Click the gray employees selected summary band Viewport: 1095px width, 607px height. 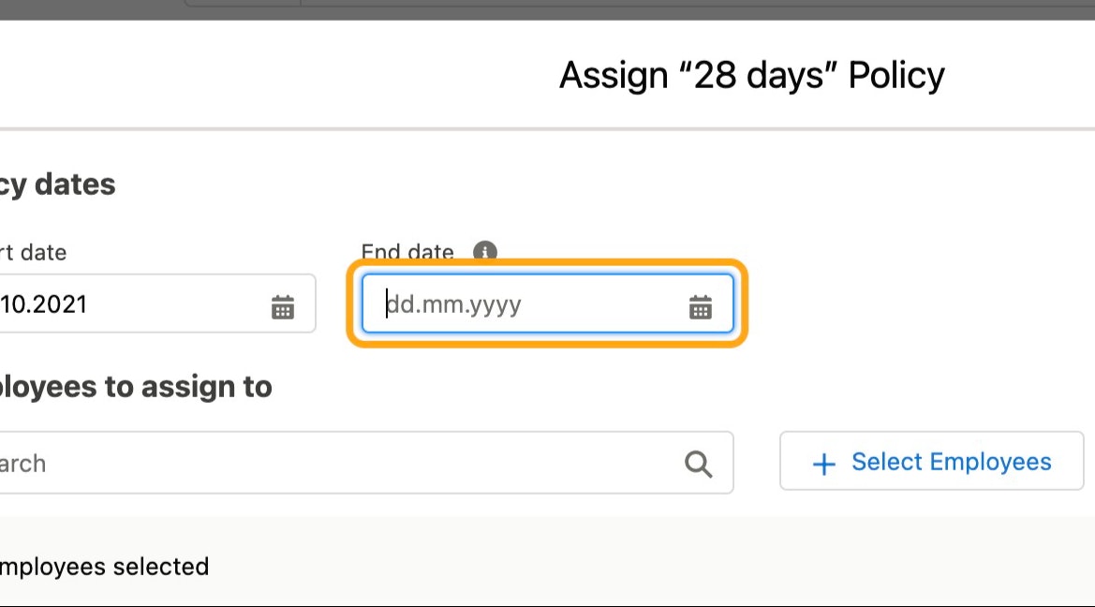pyautogui.click(x=547, y=562)
